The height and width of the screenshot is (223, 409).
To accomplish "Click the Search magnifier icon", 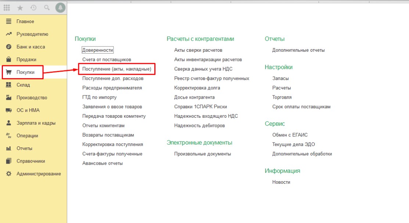I will (x=47, y=7).
